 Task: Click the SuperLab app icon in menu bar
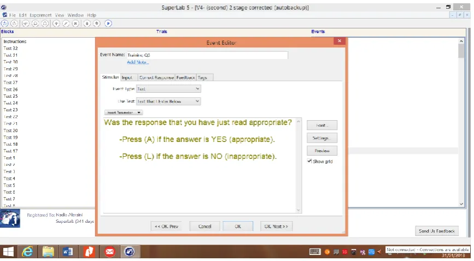tap(4, 15)
